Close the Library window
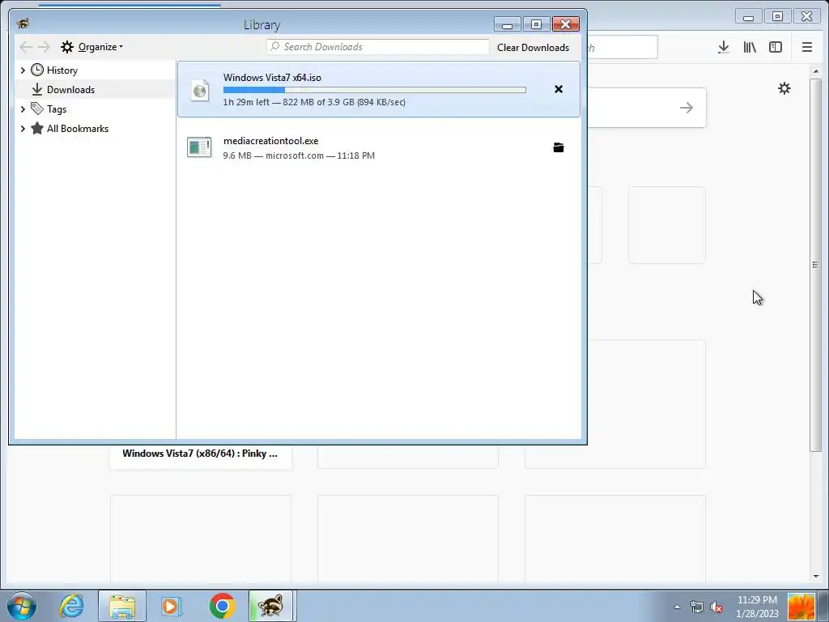 click(x=566, y=24)
